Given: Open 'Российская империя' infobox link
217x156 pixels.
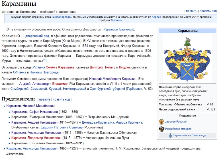Looking at the screenshot, I should click(178, 129).
